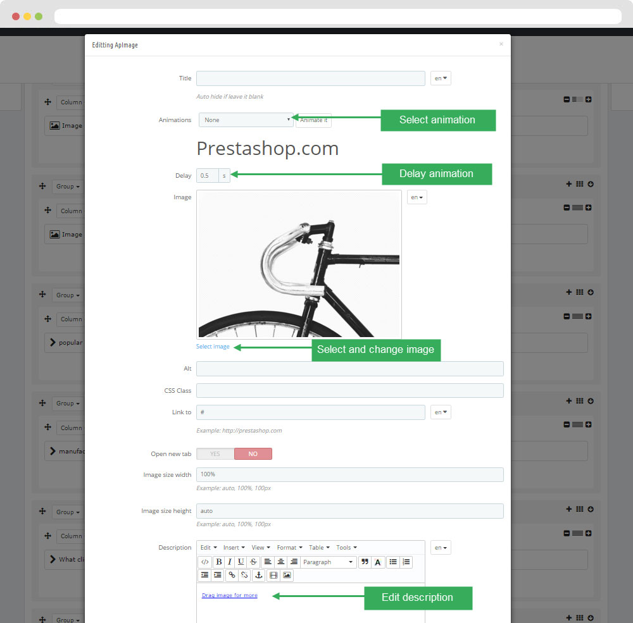Open language dropdown next to Title
The width and height of the screenshot is (633, 623).
[441, 78]
